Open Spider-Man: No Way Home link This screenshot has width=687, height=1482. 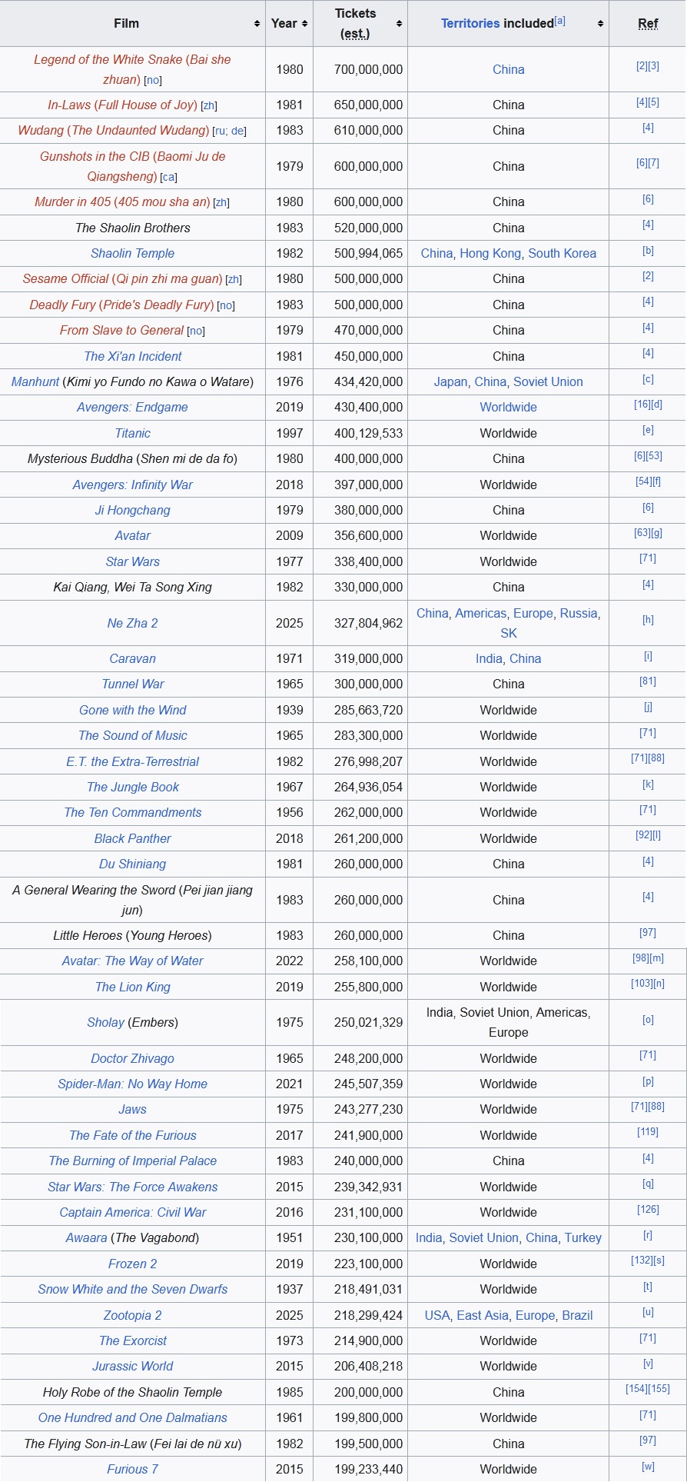point(132,1084)
